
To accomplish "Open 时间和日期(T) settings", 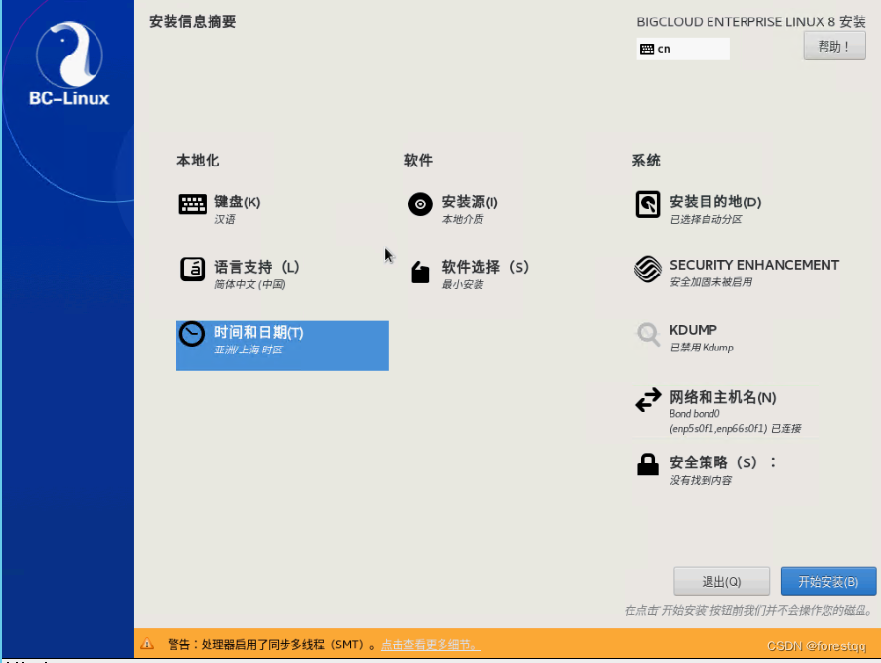I will pyautogui.click(x=283, y=346).
